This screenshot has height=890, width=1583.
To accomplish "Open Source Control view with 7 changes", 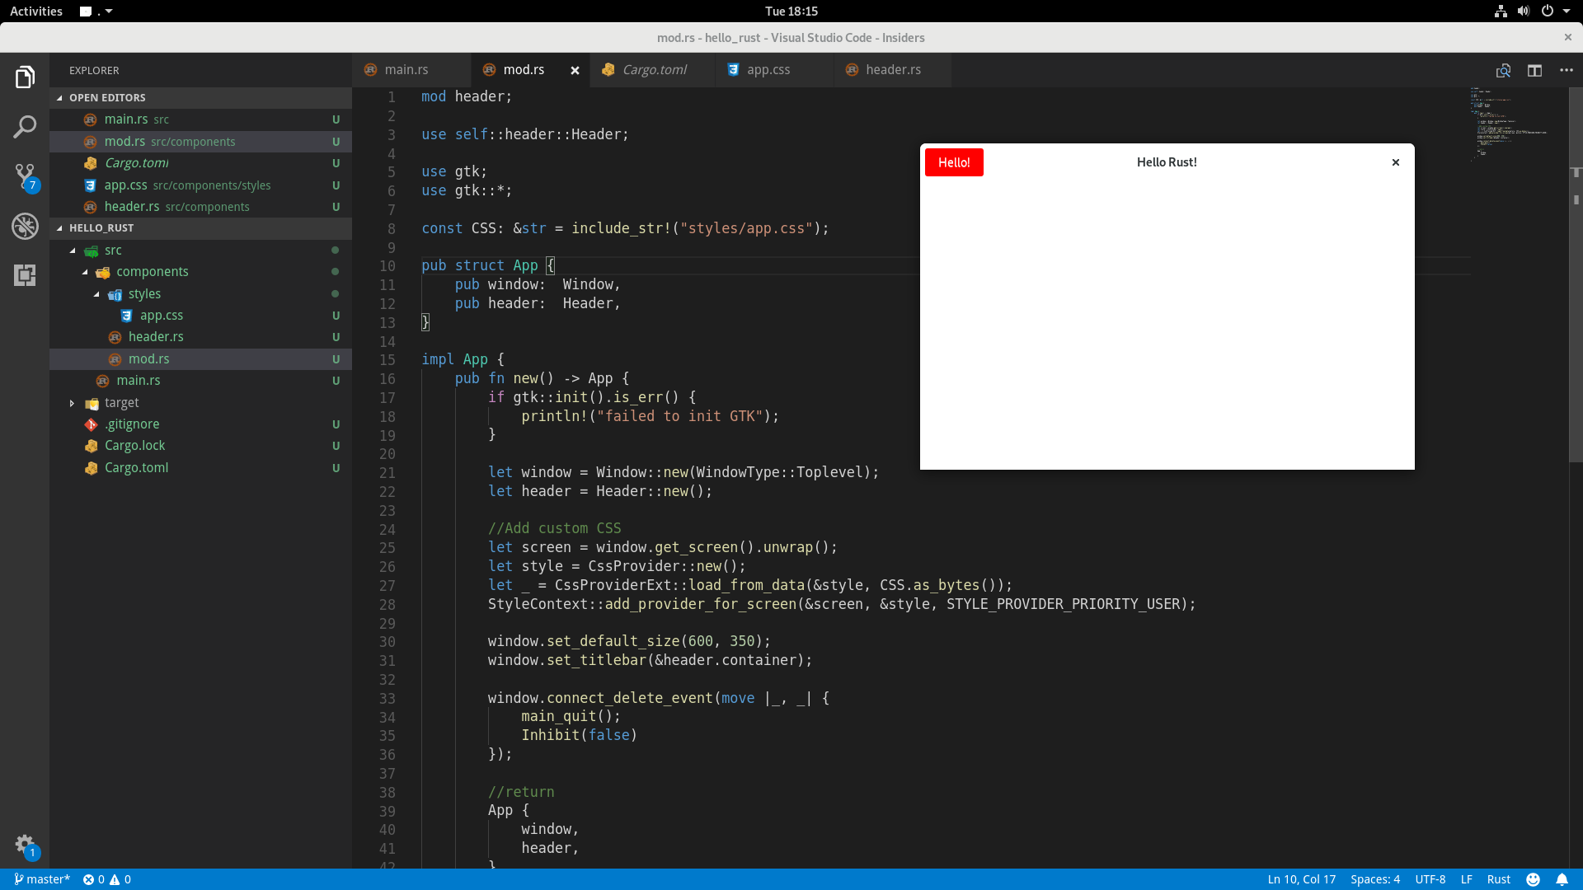I will 25,176.
